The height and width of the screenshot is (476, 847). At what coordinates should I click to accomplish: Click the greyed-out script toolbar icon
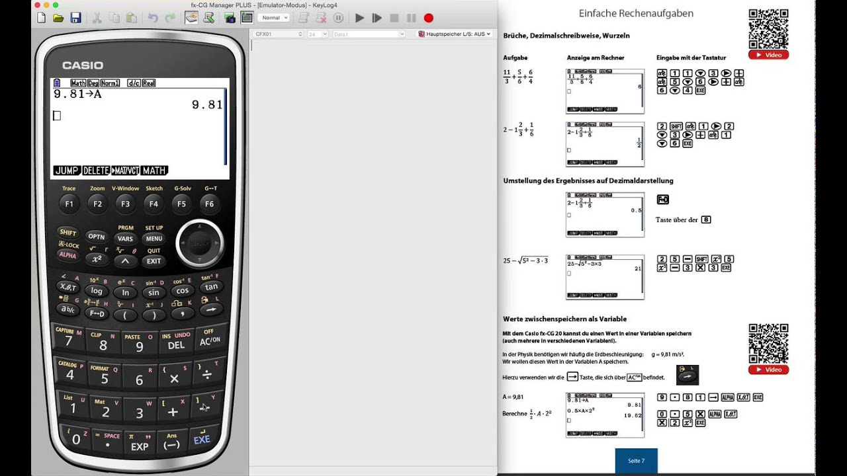pyautogui.click(x=304, y=18)
